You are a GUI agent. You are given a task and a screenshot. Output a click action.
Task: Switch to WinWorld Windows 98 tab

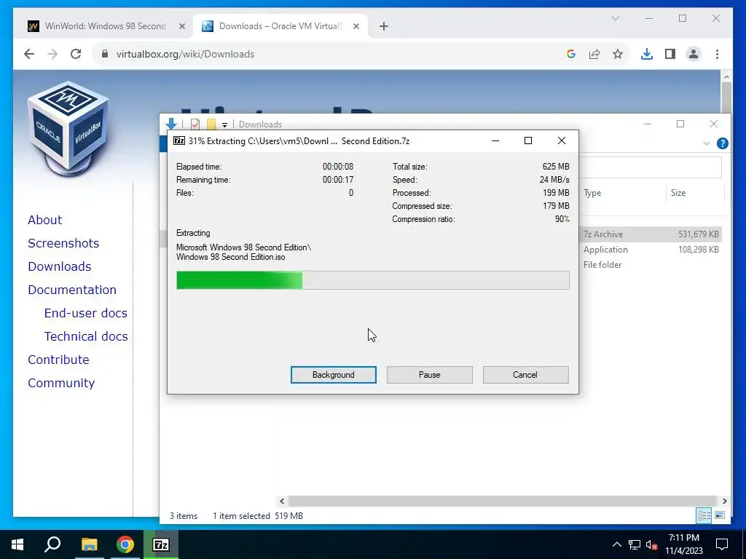coord(105,26)
